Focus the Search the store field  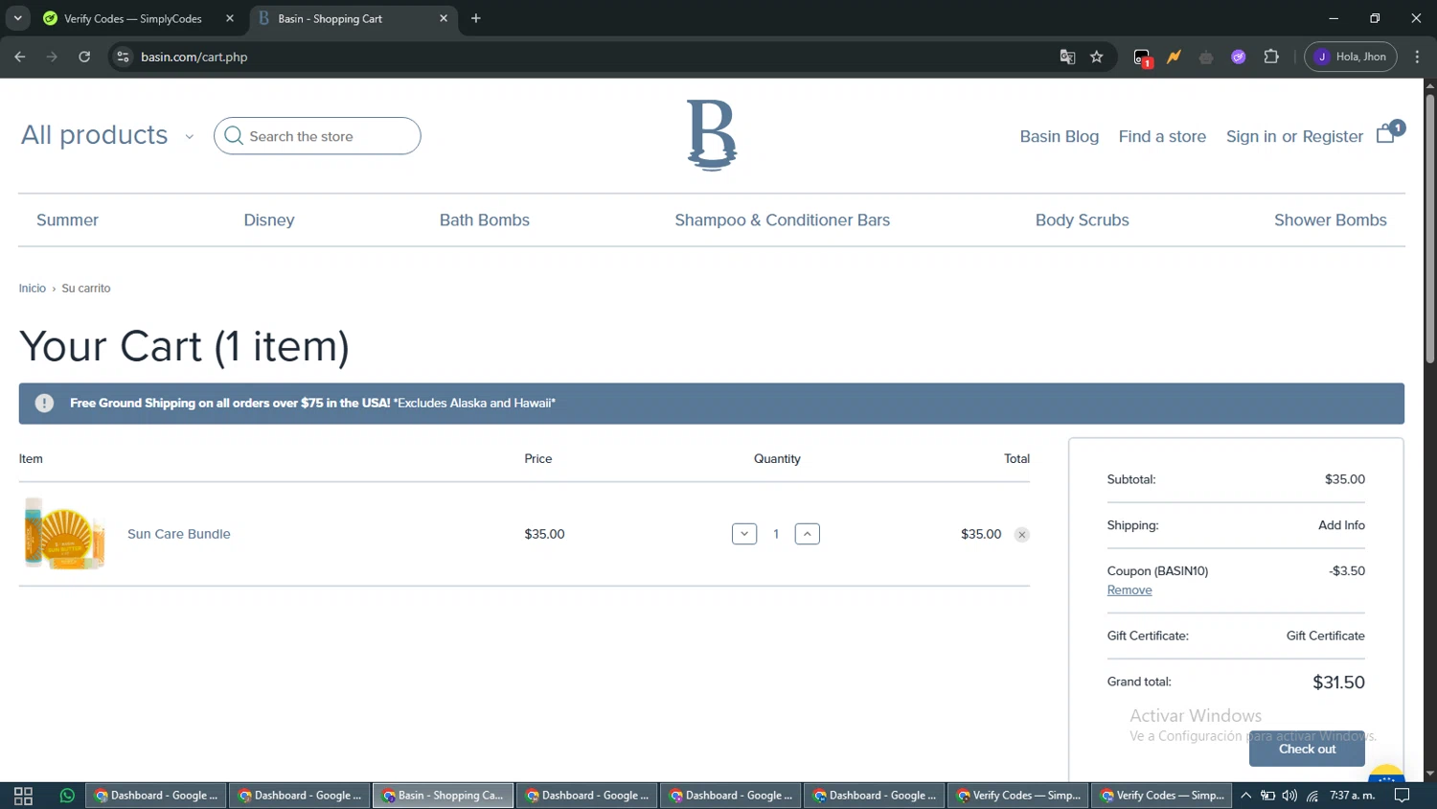point(317,136)
